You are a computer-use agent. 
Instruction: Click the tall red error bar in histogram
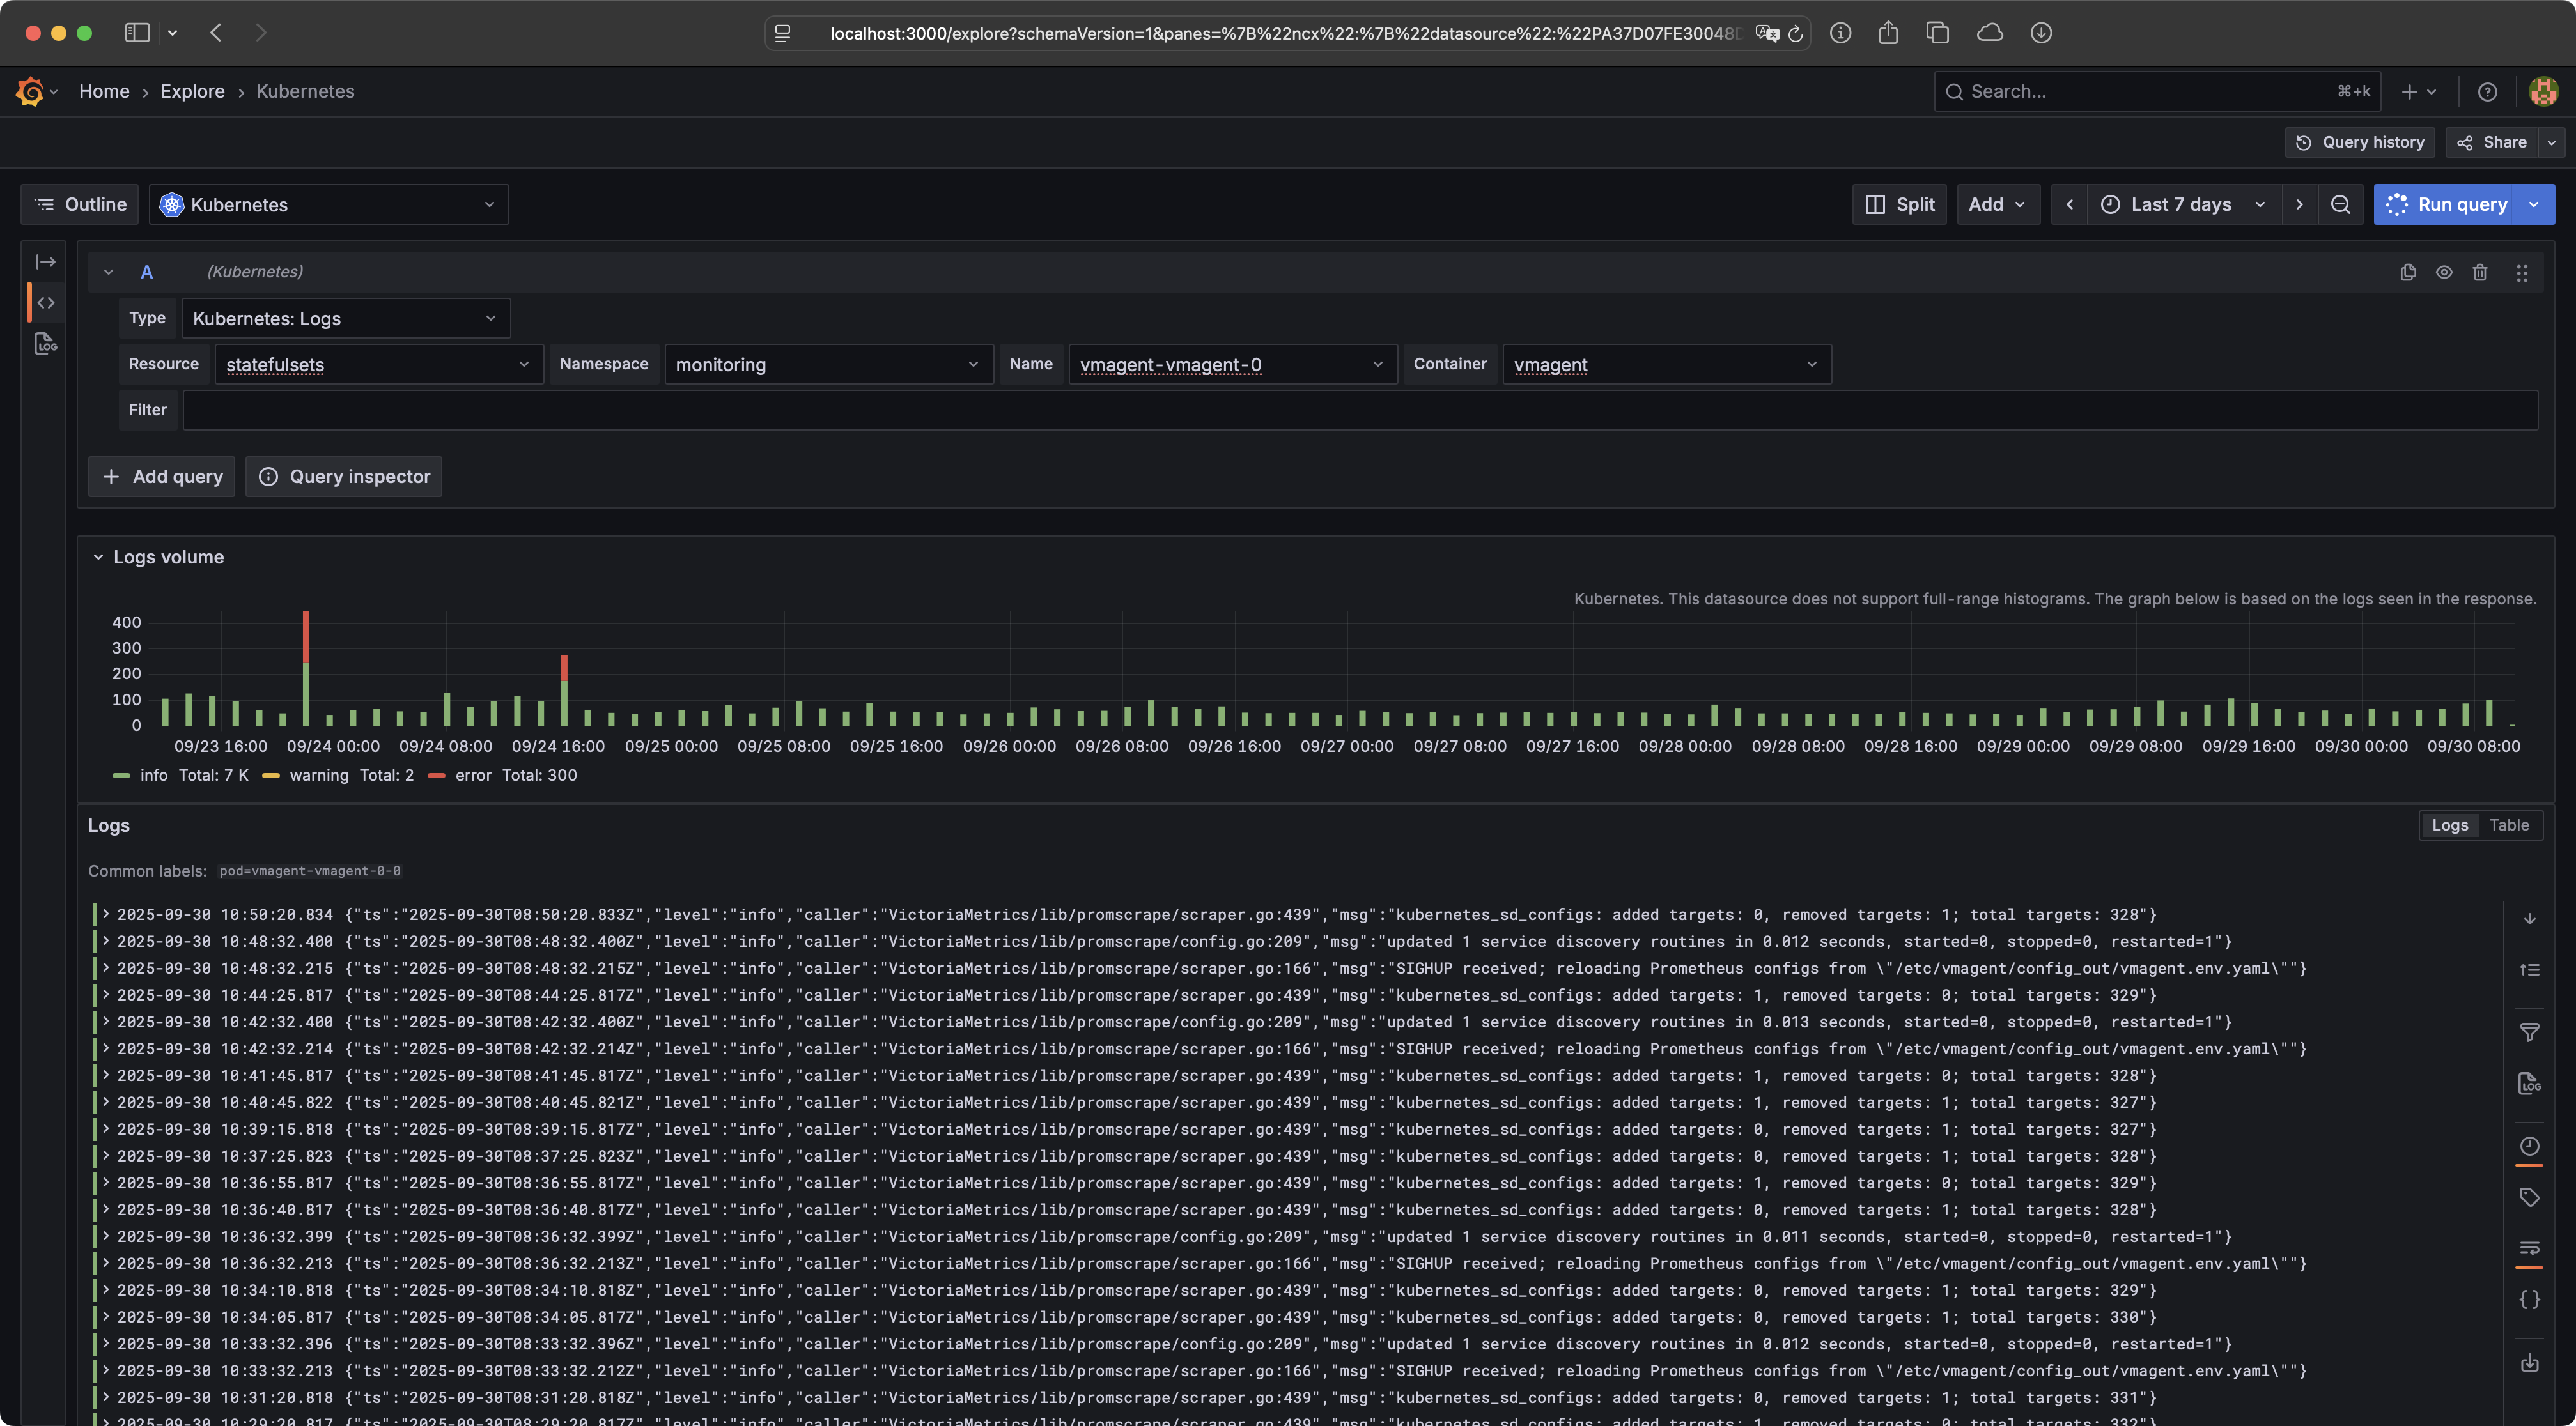click(x=306, y=636)
